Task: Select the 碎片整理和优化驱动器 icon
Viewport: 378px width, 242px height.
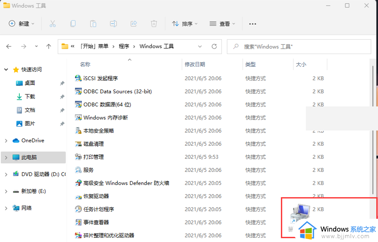Action: [x=78, y=235]
